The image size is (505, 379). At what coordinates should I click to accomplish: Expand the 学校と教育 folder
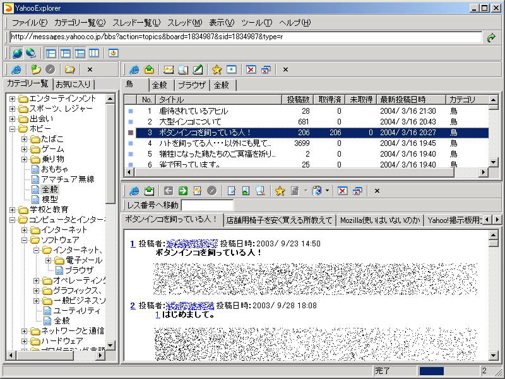tap(12, 210)
